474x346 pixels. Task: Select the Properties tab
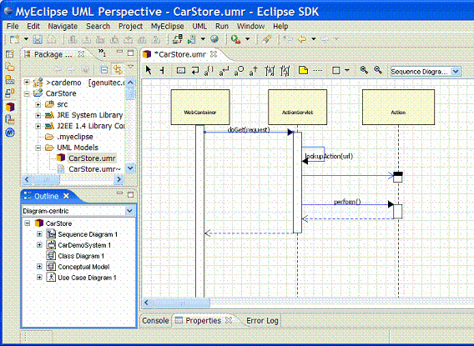203,321
